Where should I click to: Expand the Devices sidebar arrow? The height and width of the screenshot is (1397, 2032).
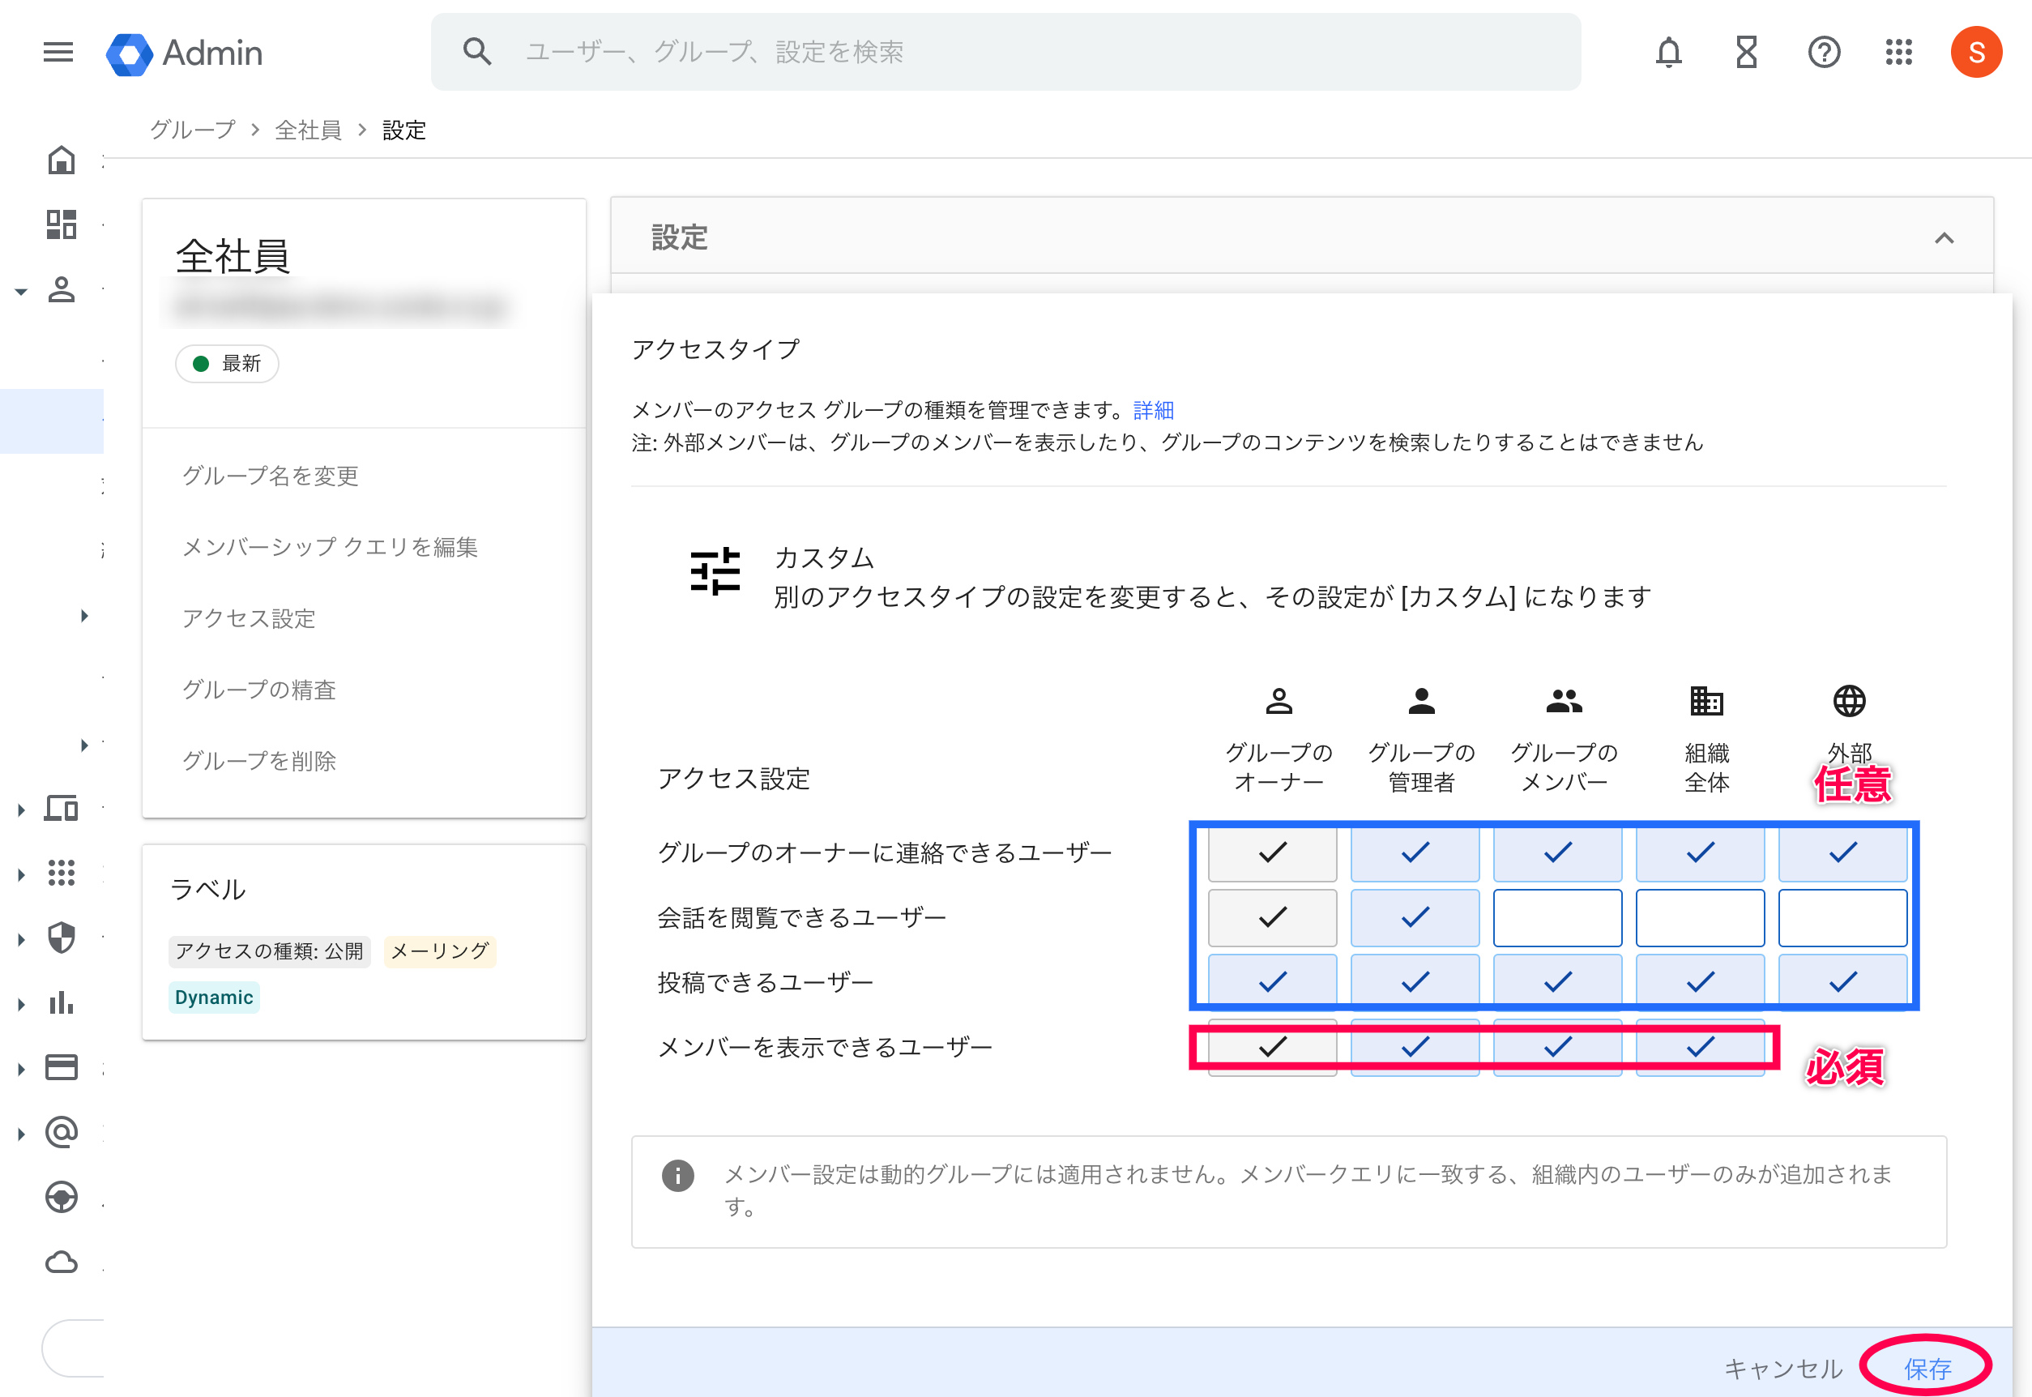pos(21,810)
